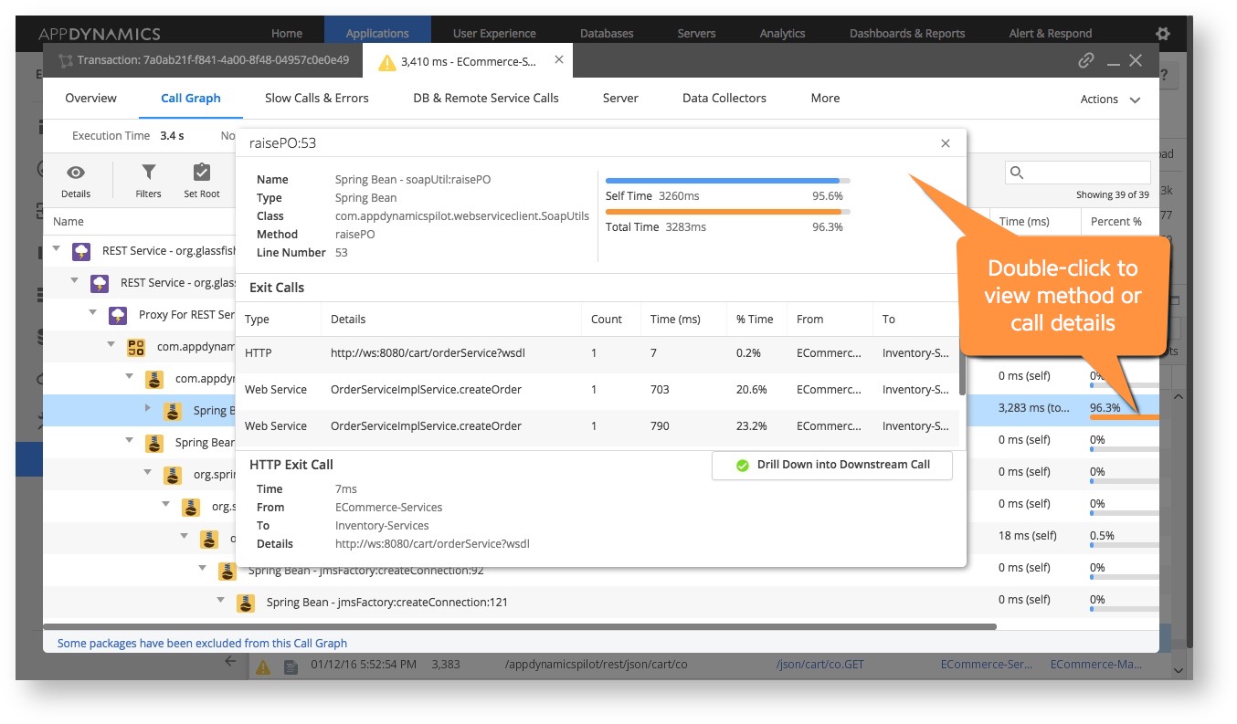Image resolution: width=1237 pixels, height=724 pixels.
Task: Switch to the Overview tab
Action: 90,98
